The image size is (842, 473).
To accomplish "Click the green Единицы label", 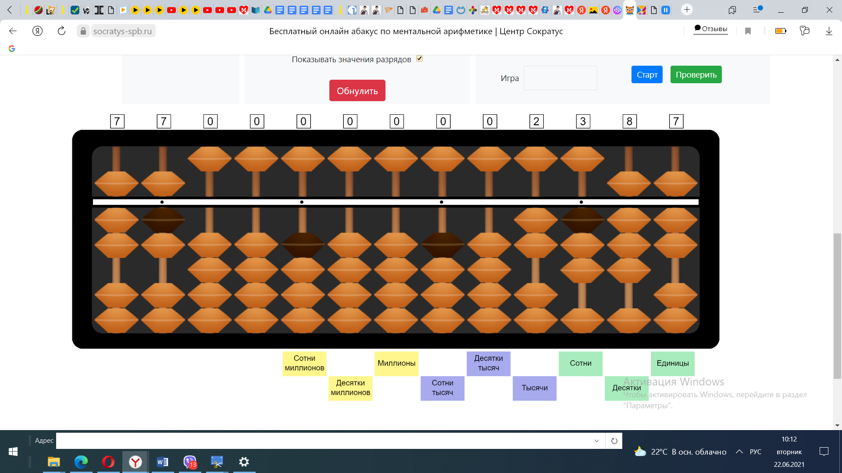I will tap(673, 364).
